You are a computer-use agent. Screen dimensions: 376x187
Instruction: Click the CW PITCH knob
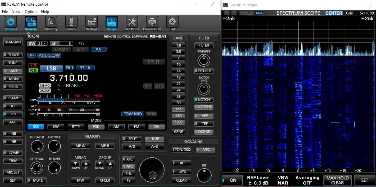coord(54,147)
